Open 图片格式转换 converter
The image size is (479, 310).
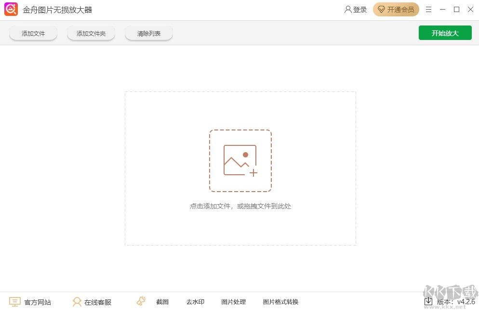coord(280,302)
